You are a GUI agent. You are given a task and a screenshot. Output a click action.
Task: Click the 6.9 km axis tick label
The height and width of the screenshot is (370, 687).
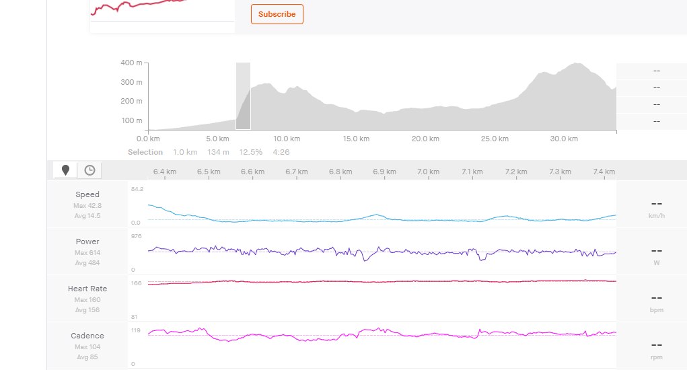[384, 172]
